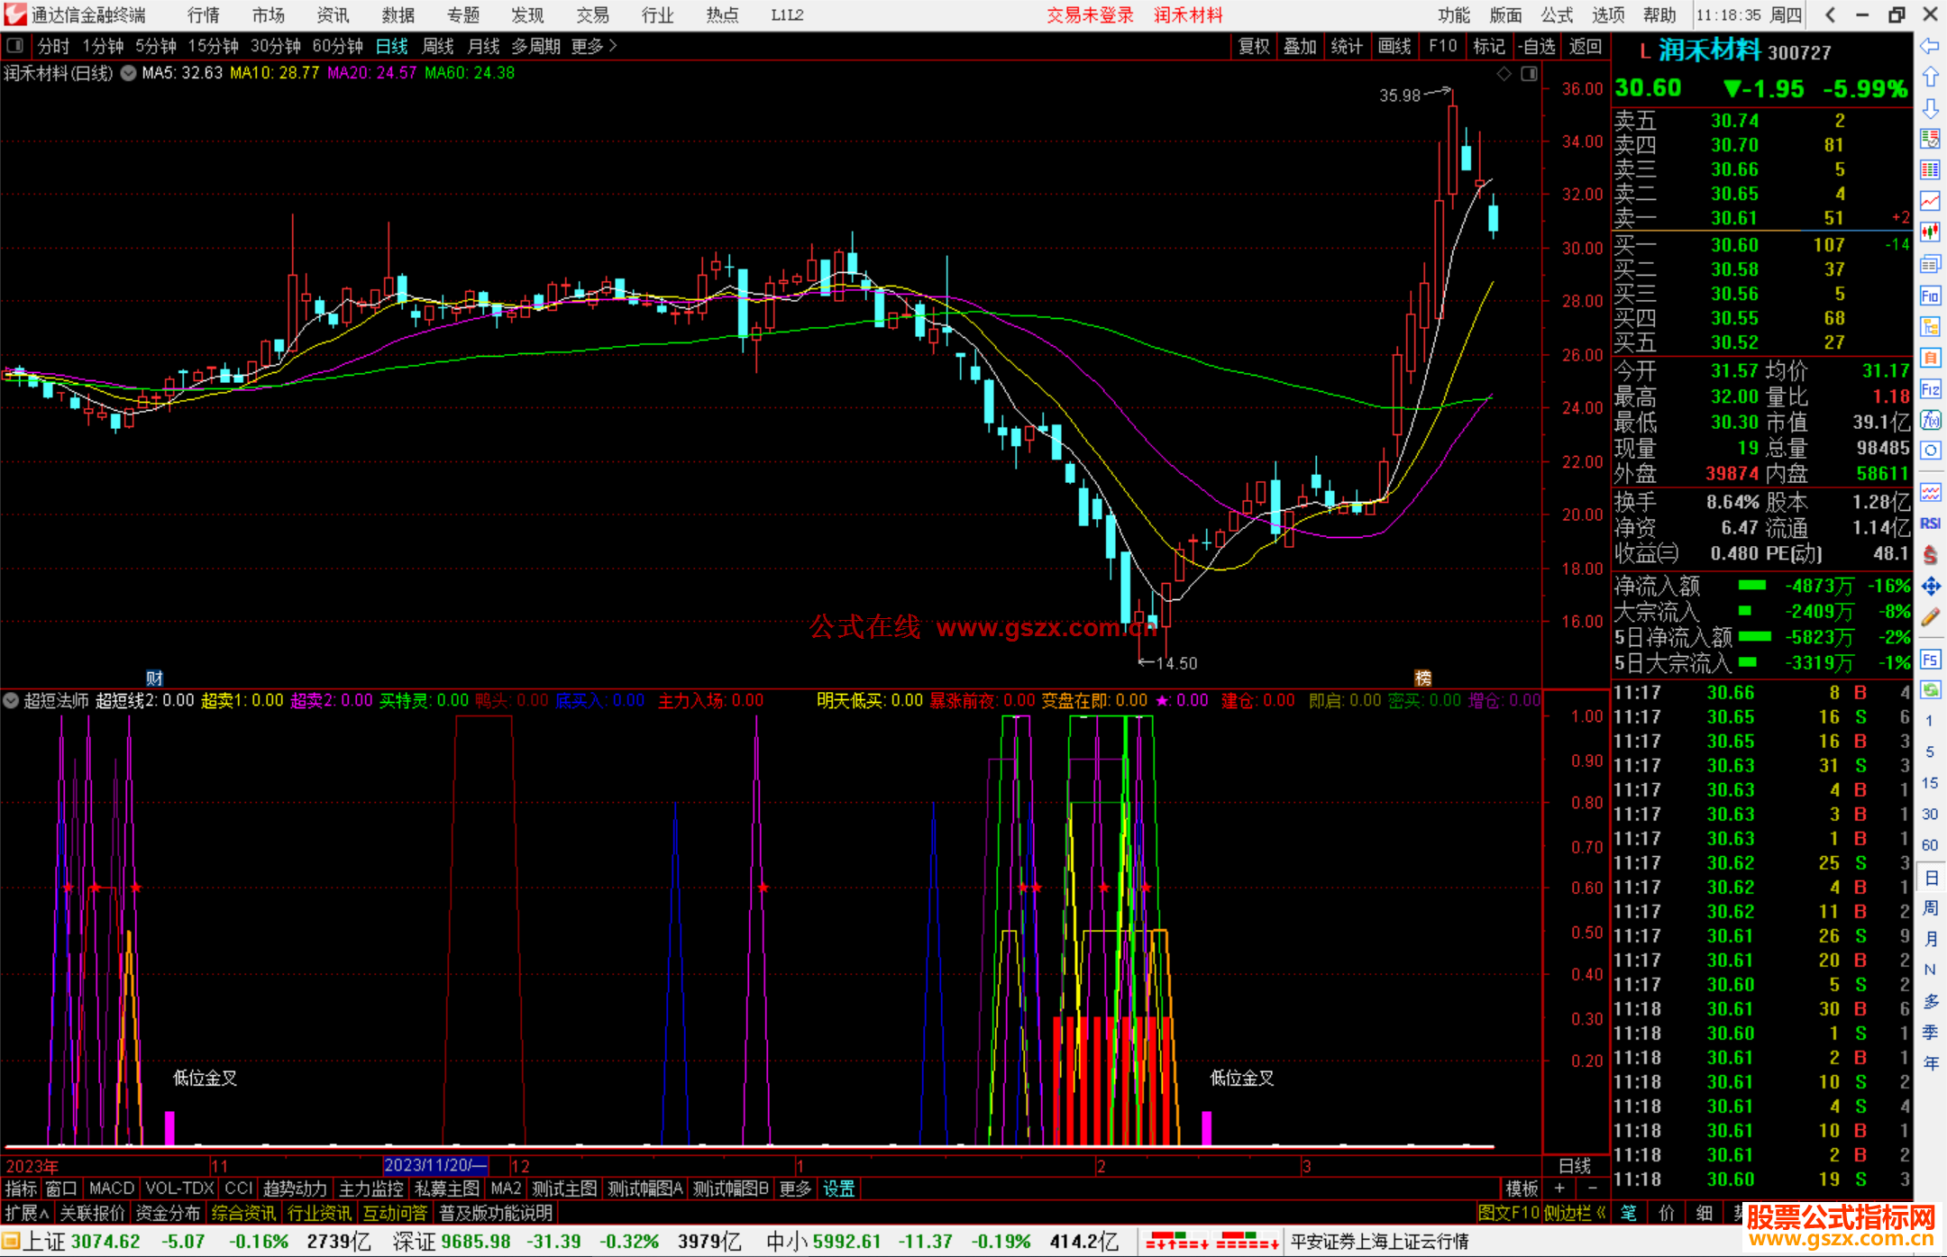1947x1257 pixels.
Task: Collapse the 侧边栏 sidebar
Action: click(x=1576, y=1213)
